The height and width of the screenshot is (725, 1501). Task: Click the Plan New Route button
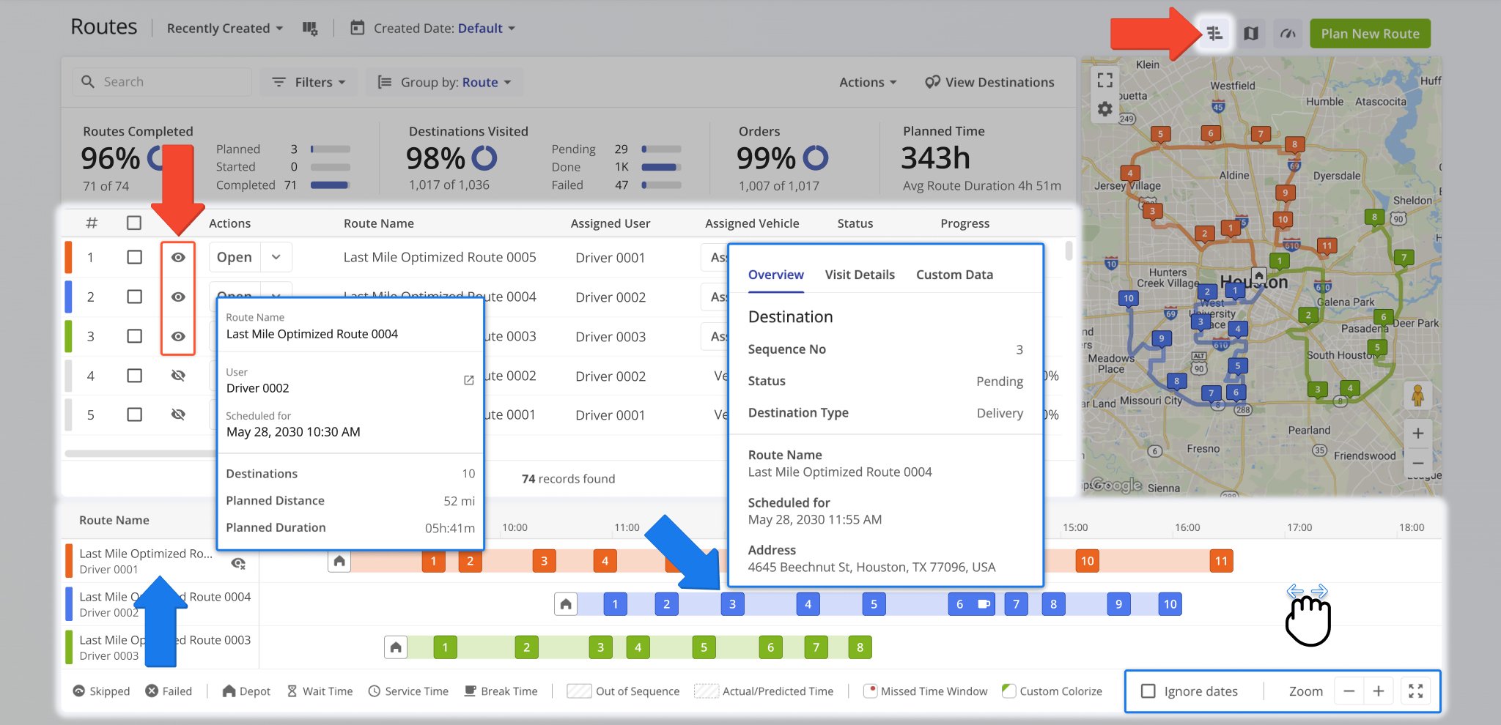[x=1369, y=33]
